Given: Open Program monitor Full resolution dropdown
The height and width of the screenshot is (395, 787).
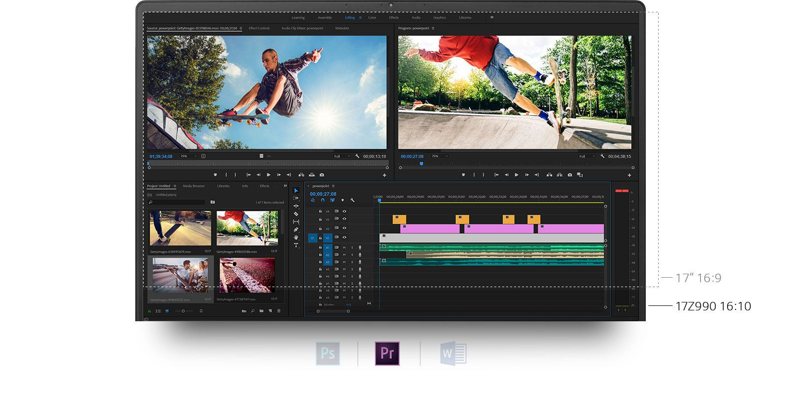Looking at the screenshot, I should point(587,156).
